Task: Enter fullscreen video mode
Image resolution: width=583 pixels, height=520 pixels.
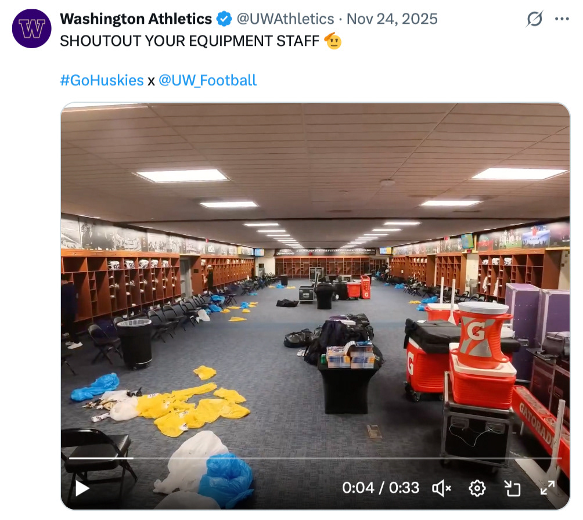Action: pos(547,488)
